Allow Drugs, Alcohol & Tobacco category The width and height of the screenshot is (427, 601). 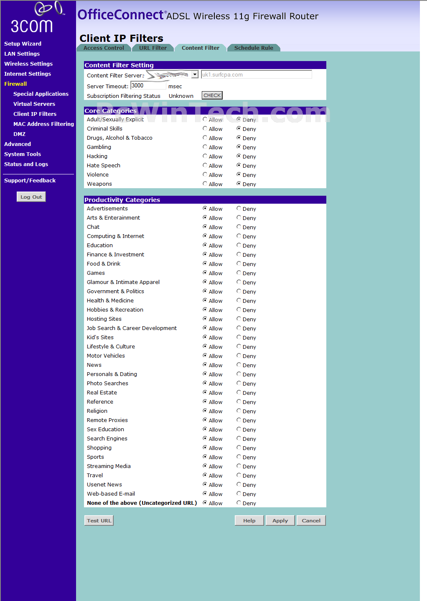205,138
